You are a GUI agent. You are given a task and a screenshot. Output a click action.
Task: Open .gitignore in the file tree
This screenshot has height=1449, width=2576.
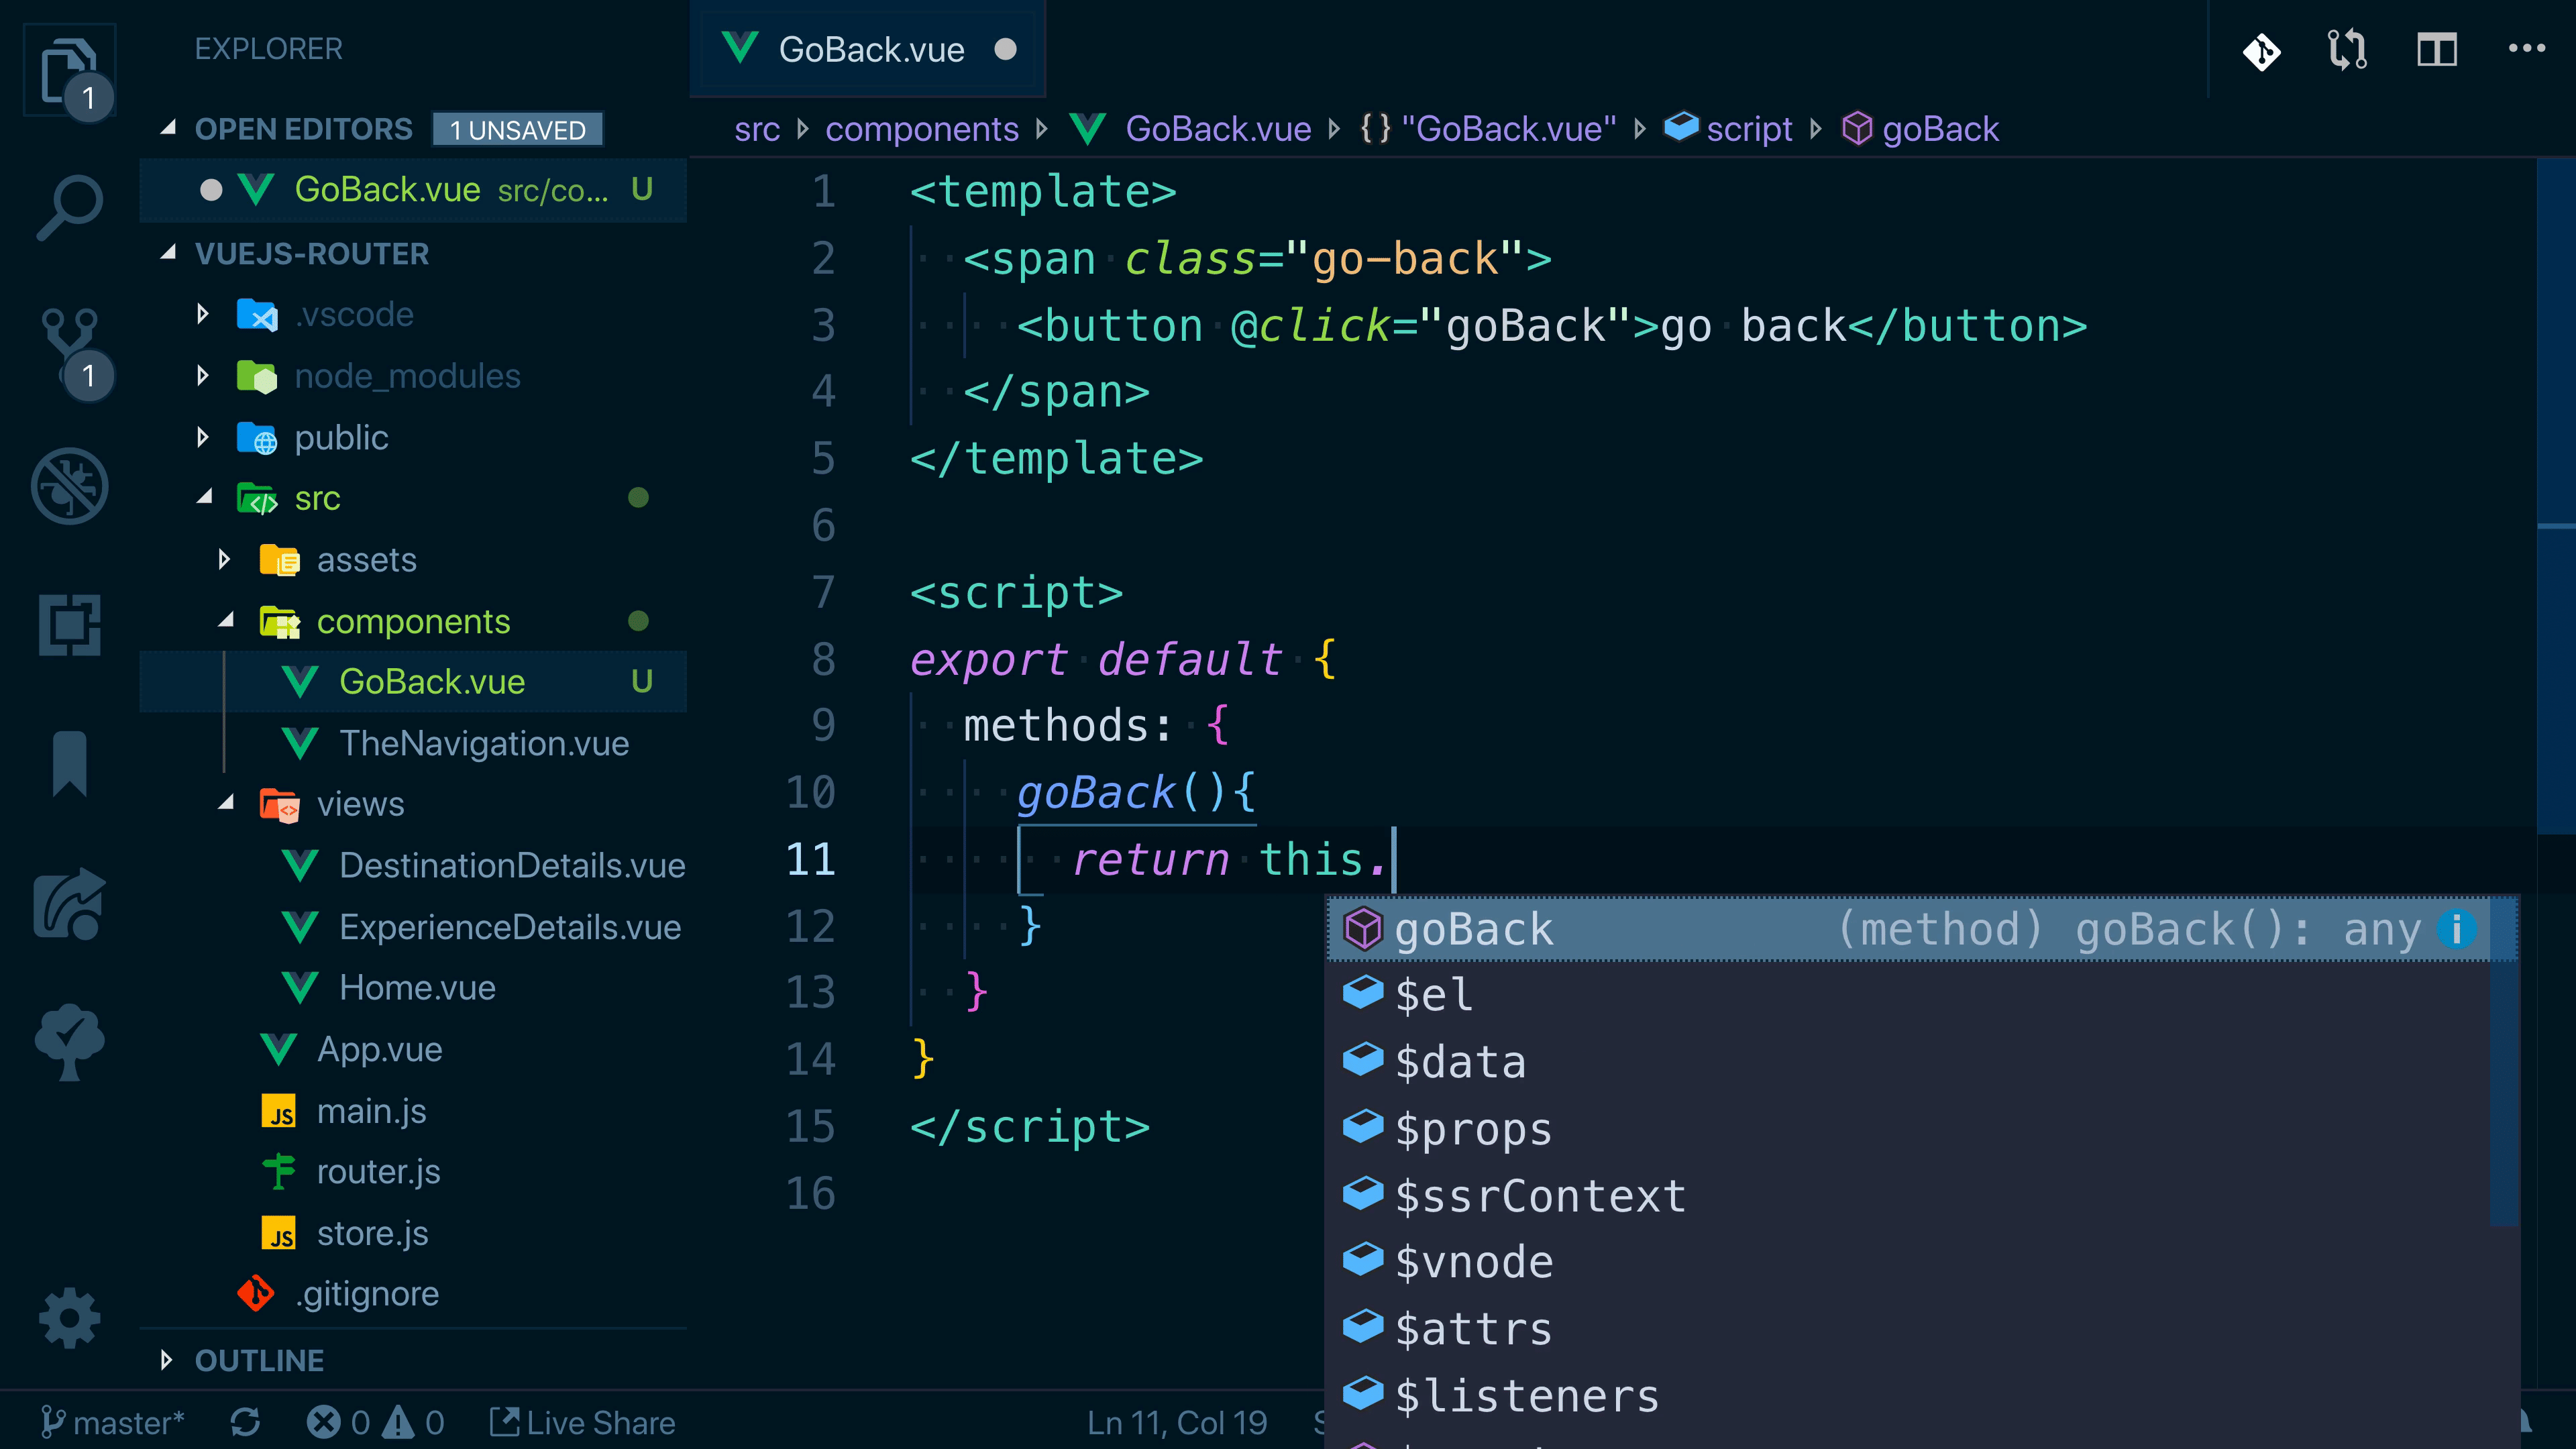click(x=413, y=1294)
